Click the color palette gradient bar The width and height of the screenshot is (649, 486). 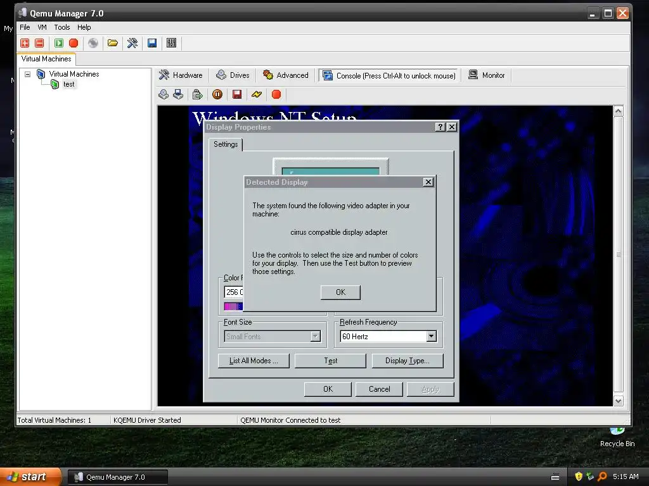[x=233, y=306]
